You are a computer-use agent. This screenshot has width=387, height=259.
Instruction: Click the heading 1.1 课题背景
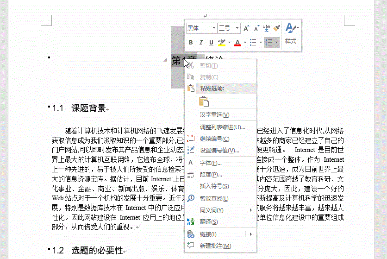pyautogui.click(x=79, y=108)
